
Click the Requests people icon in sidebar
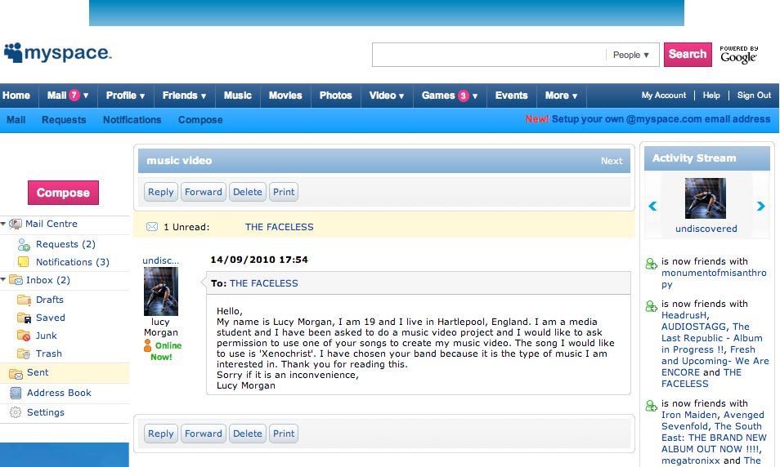click(24, 244)
